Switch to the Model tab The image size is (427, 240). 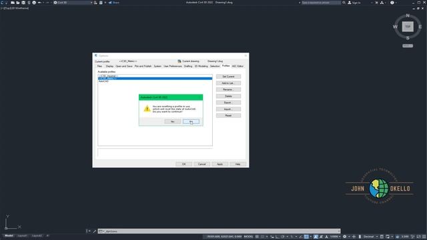click(x=9, y=235)
